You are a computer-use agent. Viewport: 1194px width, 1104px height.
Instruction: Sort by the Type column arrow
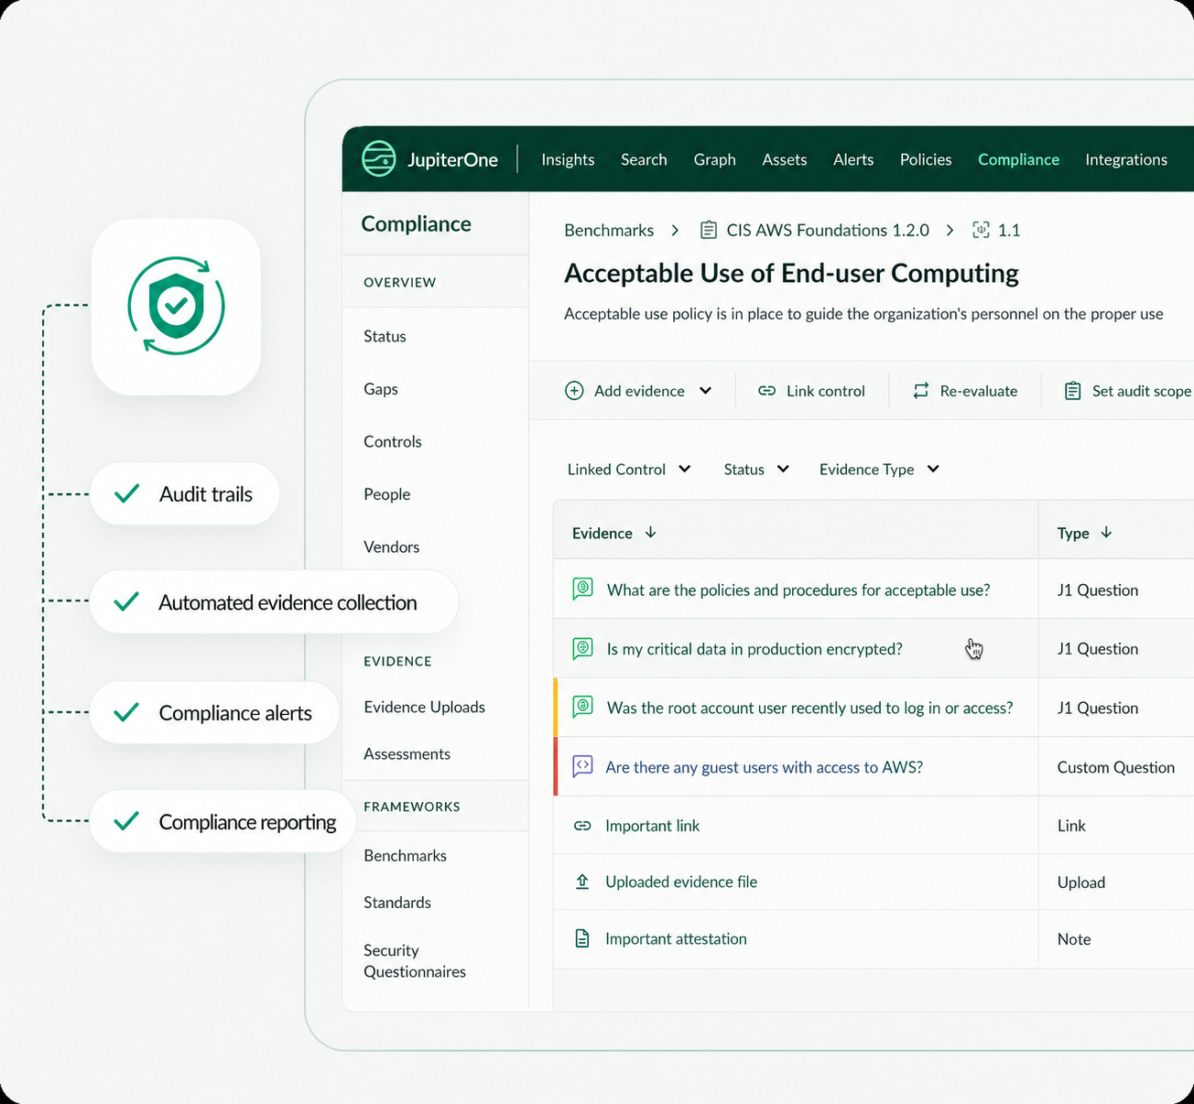click(1106, 532)
